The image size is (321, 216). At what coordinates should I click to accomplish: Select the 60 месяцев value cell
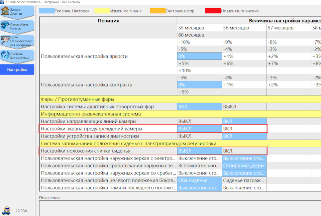(199, 35)
